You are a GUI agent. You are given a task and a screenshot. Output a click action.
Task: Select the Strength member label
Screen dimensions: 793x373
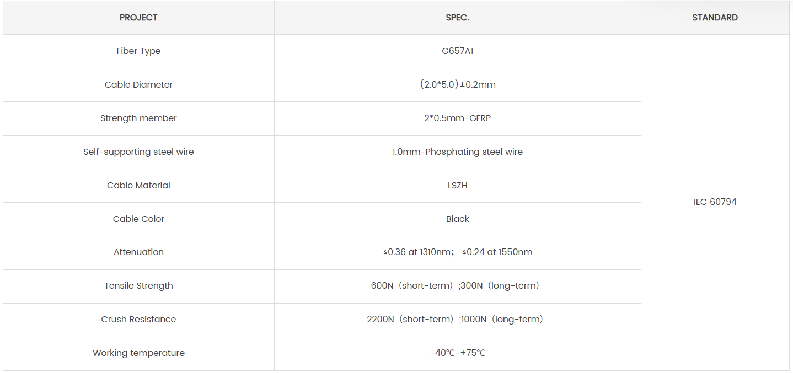click(138, 118)
